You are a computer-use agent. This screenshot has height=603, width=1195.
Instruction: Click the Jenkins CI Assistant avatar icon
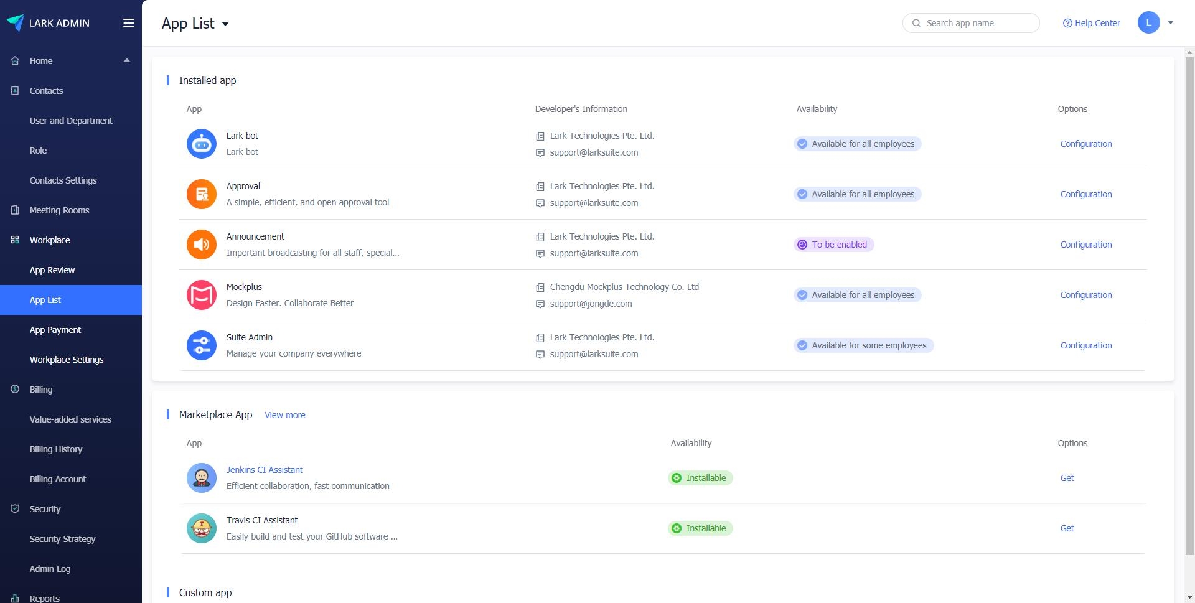coord(201,478)
